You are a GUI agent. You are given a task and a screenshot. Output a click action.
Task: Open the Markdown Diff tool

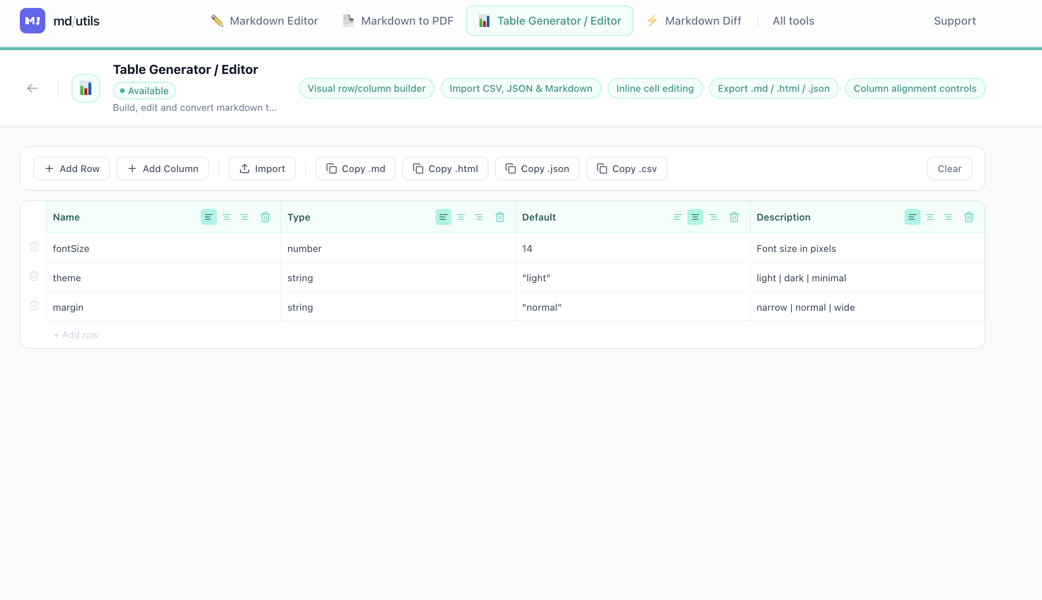695,21
